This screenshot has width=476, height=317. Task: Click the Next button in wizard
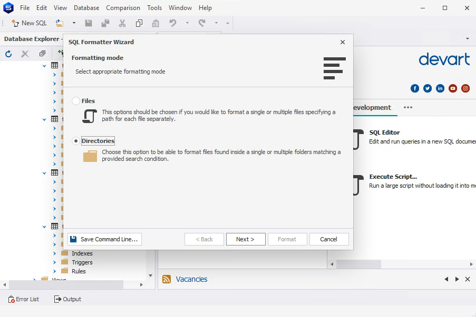(x=246, y=239)
